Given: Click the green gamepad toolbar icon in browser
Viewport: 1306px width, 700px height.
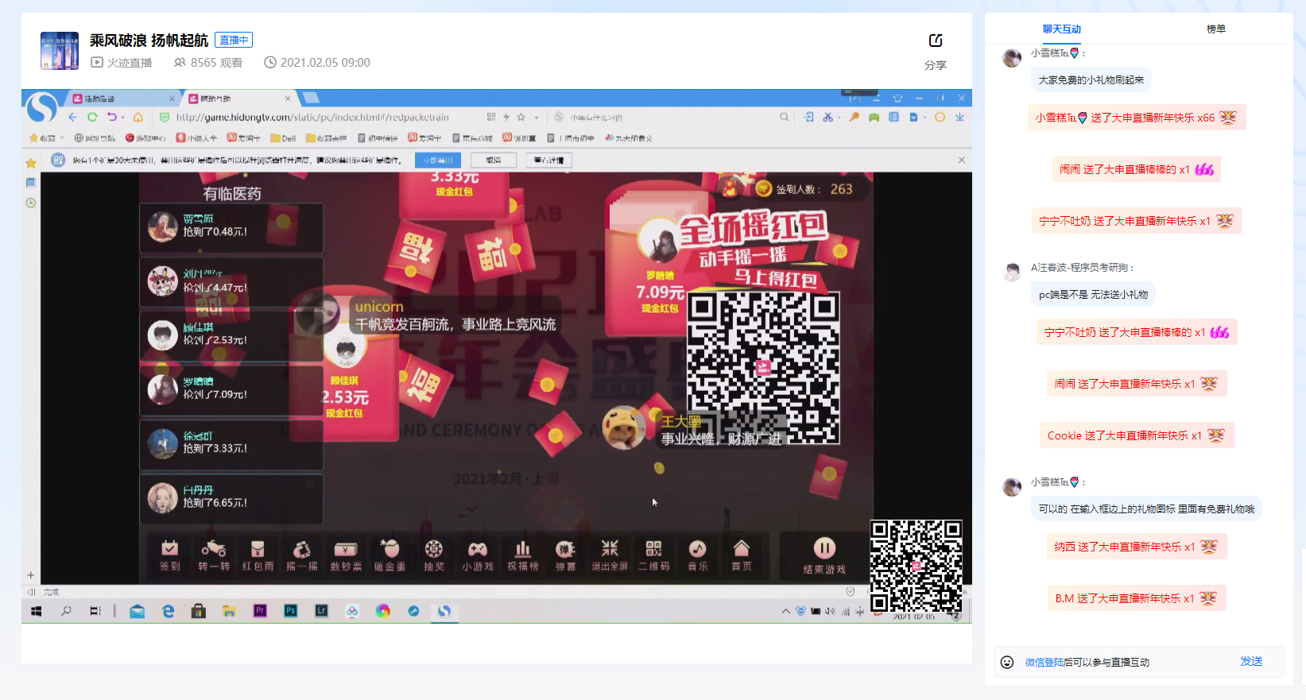Looking at the screenshot, I should 874,117.
